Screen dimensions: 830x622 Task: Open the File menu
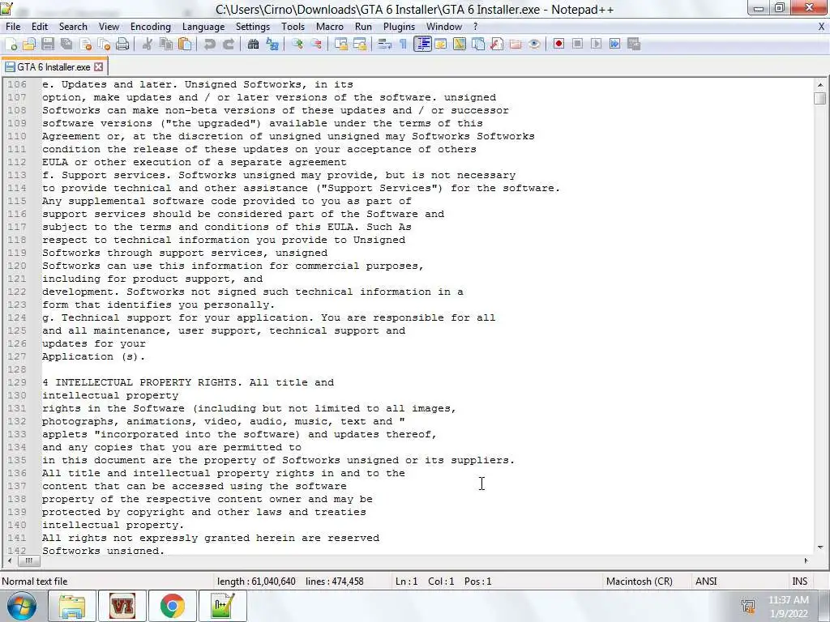click(13, 27)
